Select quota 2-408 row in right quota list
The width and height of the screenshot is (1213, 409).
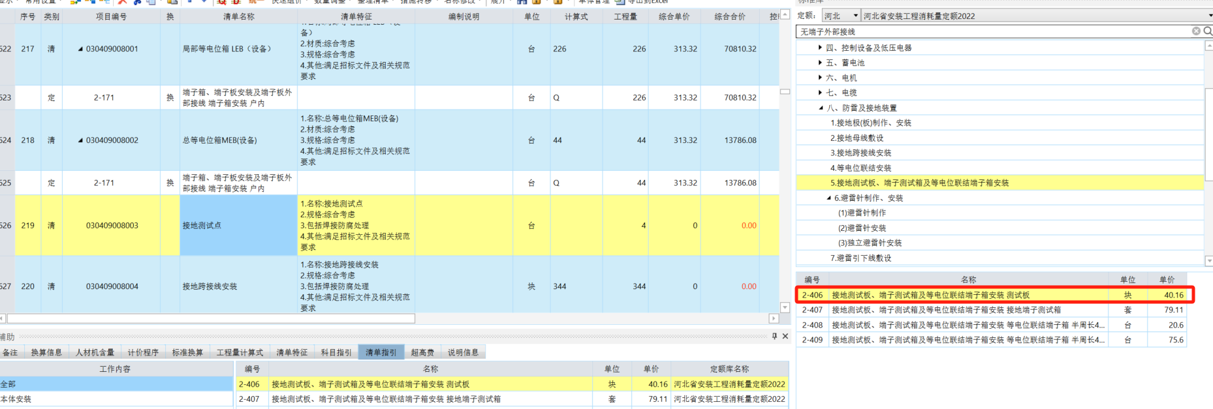pyautogui.click(x=992, y=325)
